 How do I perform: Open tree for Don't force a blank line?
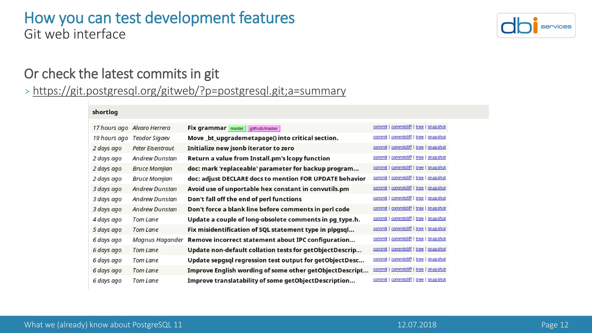click(419, 208)
